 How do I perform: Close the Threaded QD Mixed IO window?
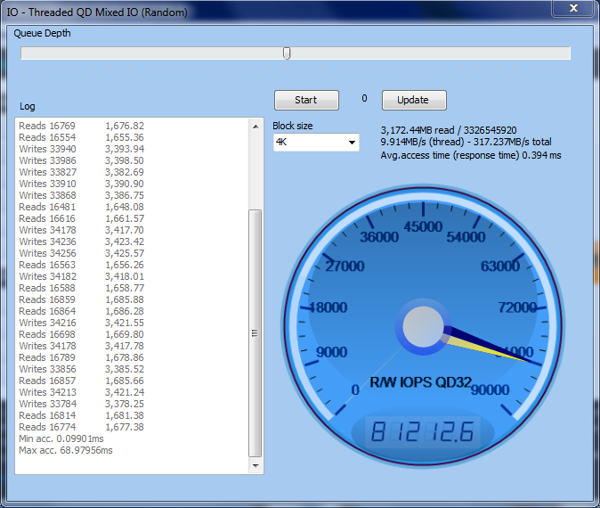[x=572, y=11]
